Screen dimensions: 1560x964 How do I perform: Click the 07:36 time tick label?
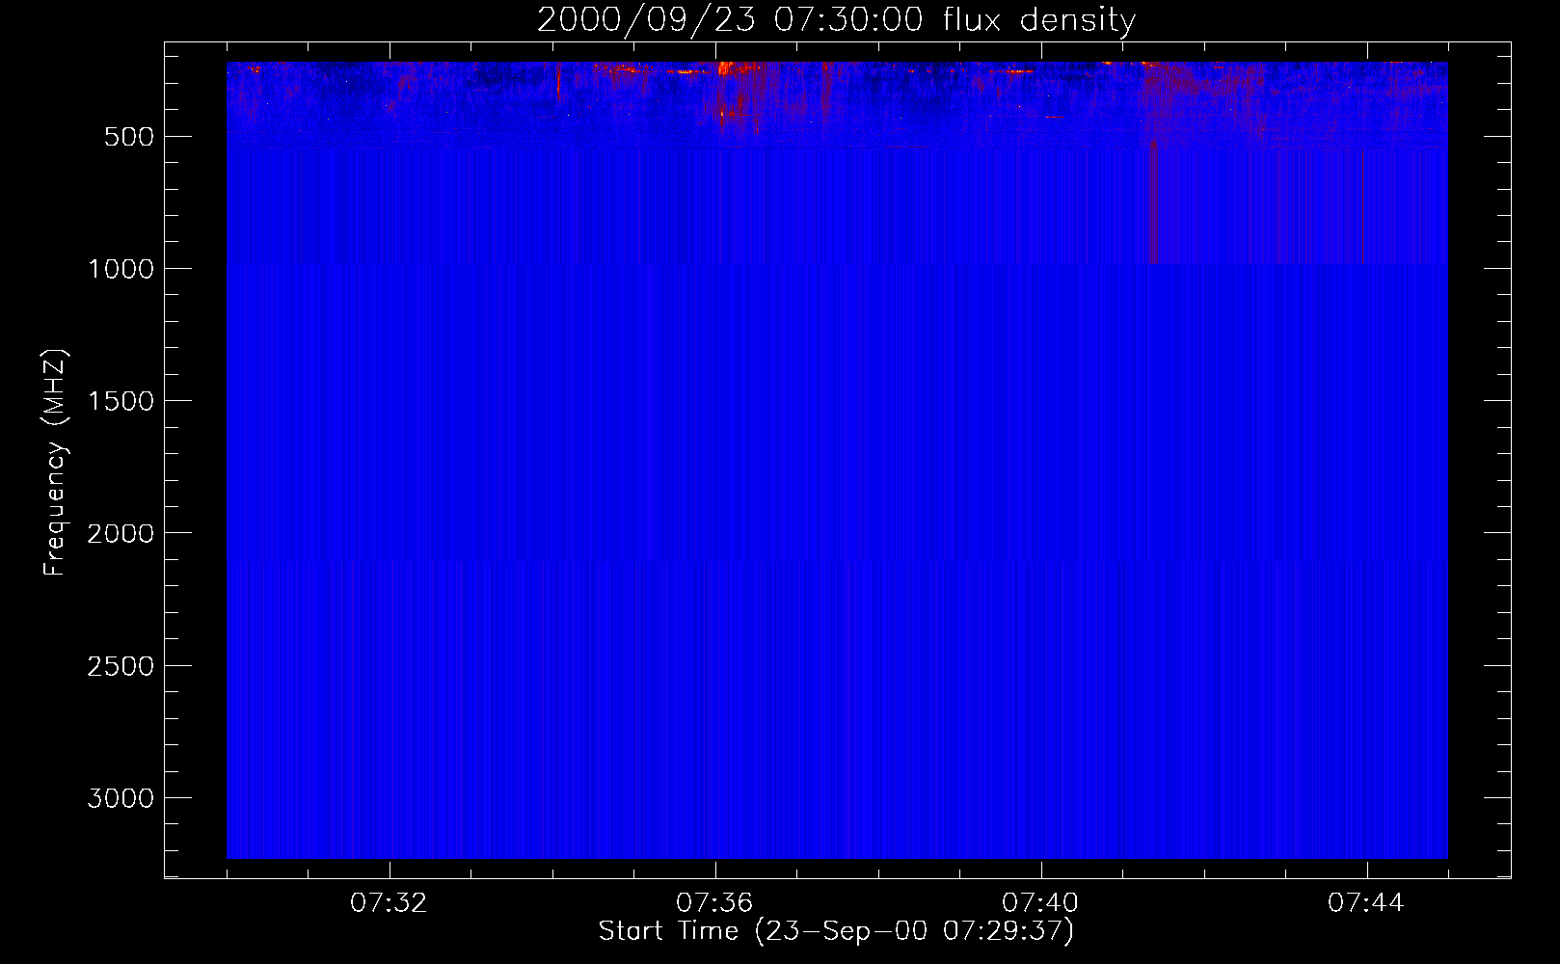[x=714, y=903]
